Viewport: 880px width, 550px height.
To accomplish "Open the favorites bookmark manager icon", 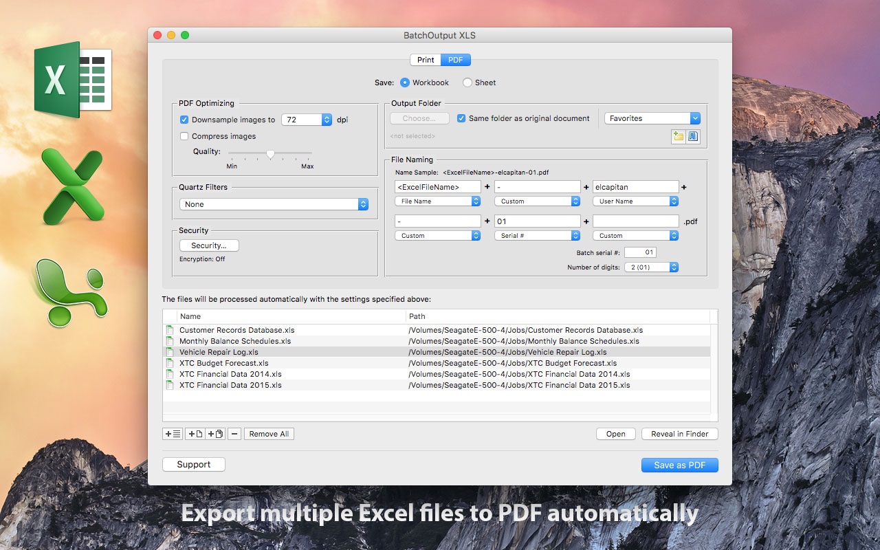I will 693,136.
